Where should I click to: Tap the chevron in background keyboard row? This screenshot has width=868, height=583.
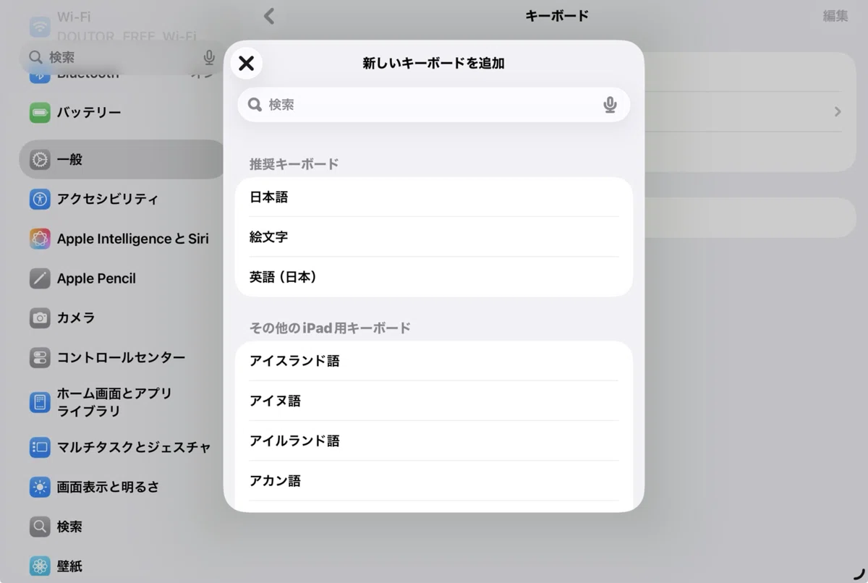[x=838, y=111]
